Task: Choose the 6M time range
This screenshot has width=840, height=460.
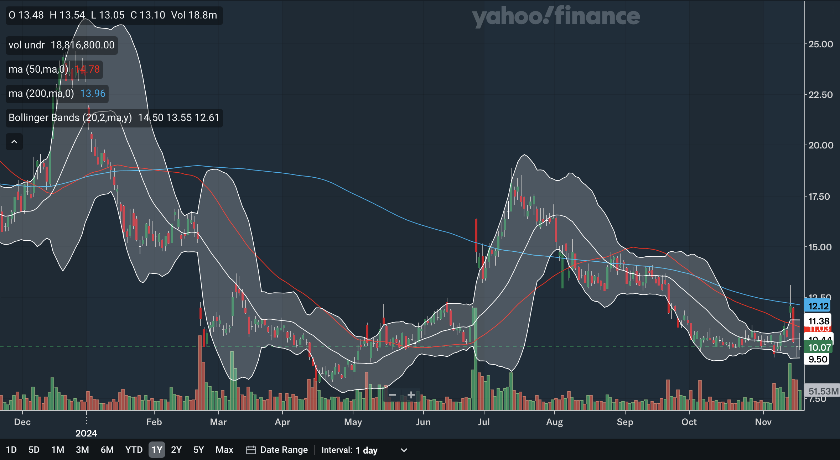Action: point(107,450)
